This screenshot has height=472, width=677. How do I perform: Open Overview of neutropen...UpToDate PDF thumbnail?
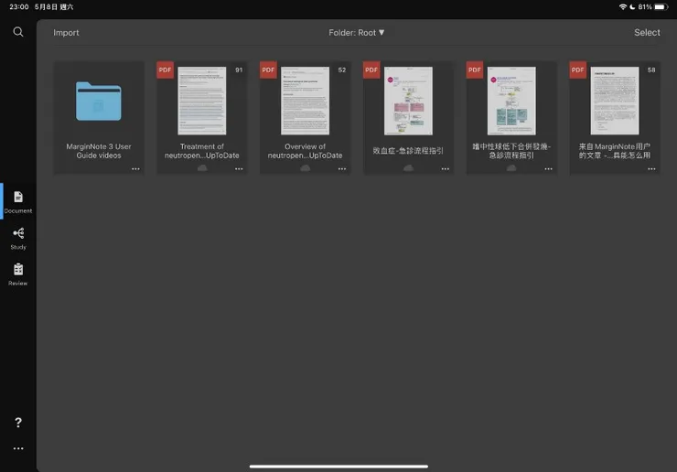pyautogui.click(x=305, y=101)
